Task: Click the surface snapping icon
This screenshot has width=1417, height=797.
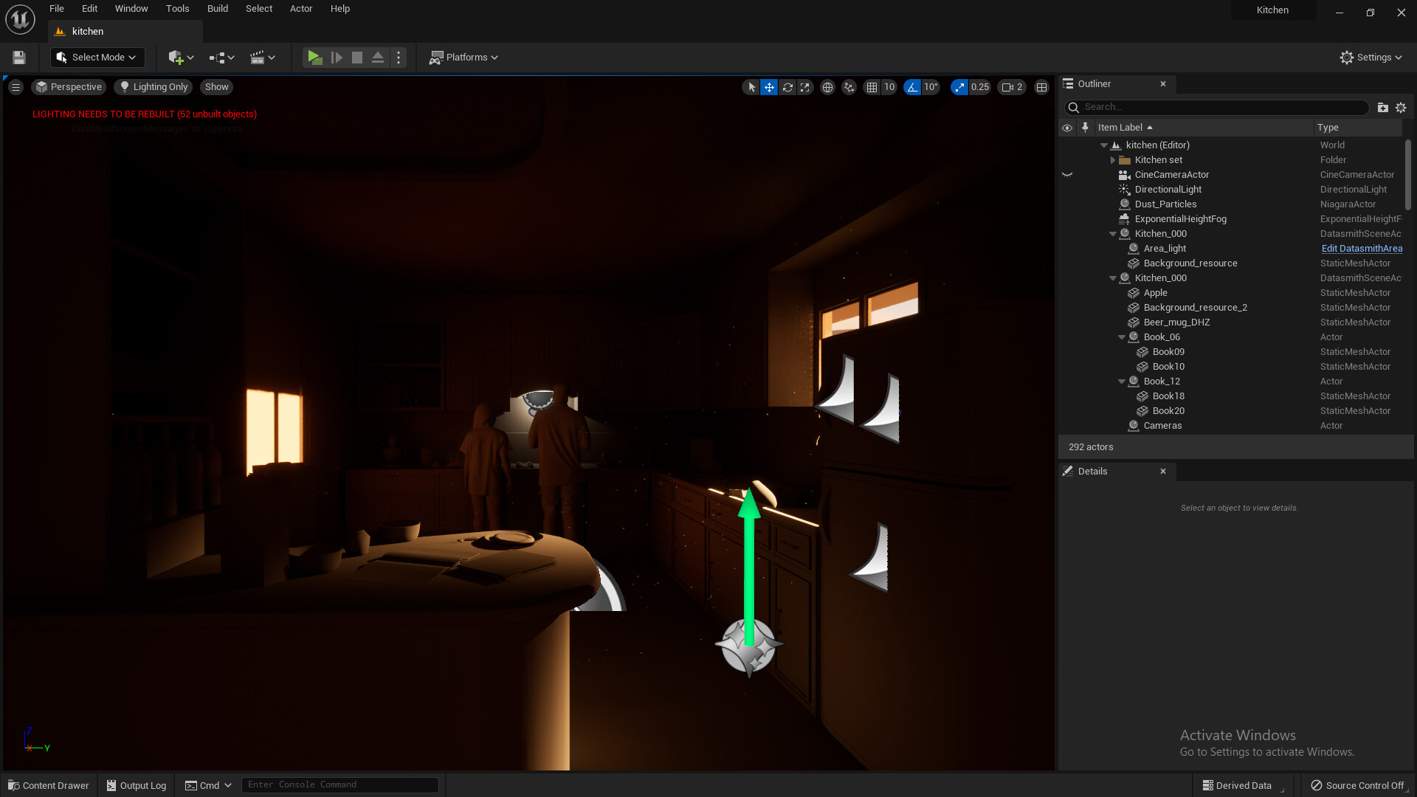Action: point(849,87)
